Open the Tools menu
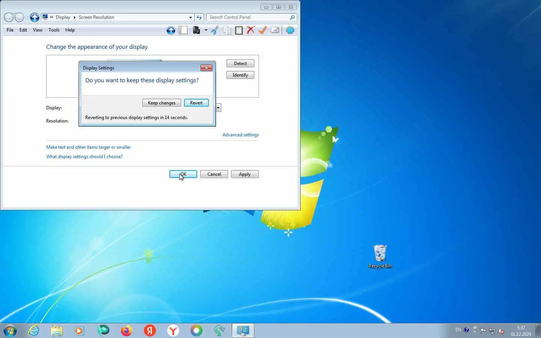Screen dimensions: 541x338 (54, 30)
